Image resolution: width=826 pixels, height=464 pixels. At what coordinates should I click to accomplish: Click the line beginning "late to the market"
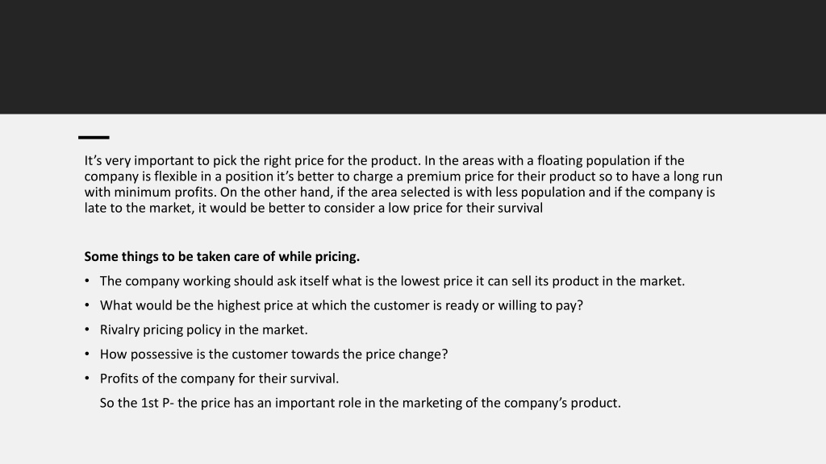pos(314,208)
